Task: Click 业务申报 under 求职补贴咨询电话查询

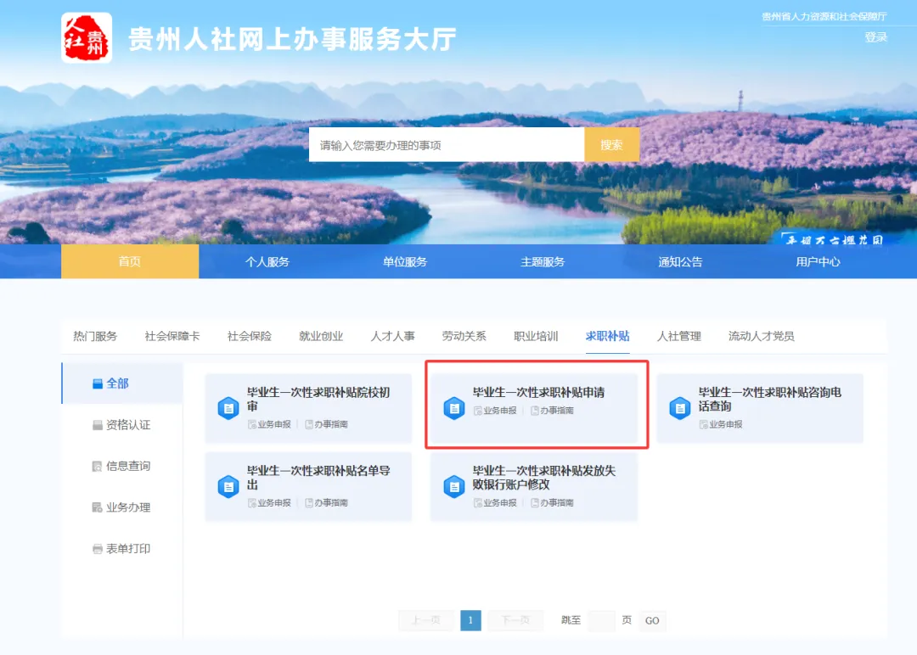Action: (721, 424)
